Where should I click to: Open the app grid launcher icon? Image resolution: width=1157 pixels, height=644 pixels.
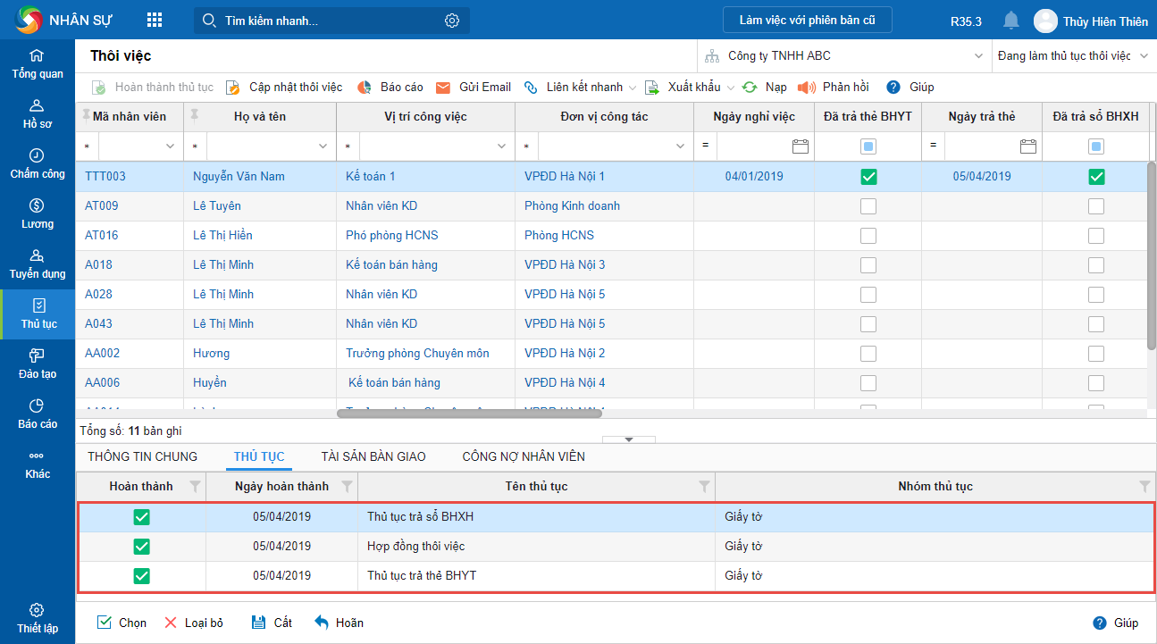(x=155, y=21)
